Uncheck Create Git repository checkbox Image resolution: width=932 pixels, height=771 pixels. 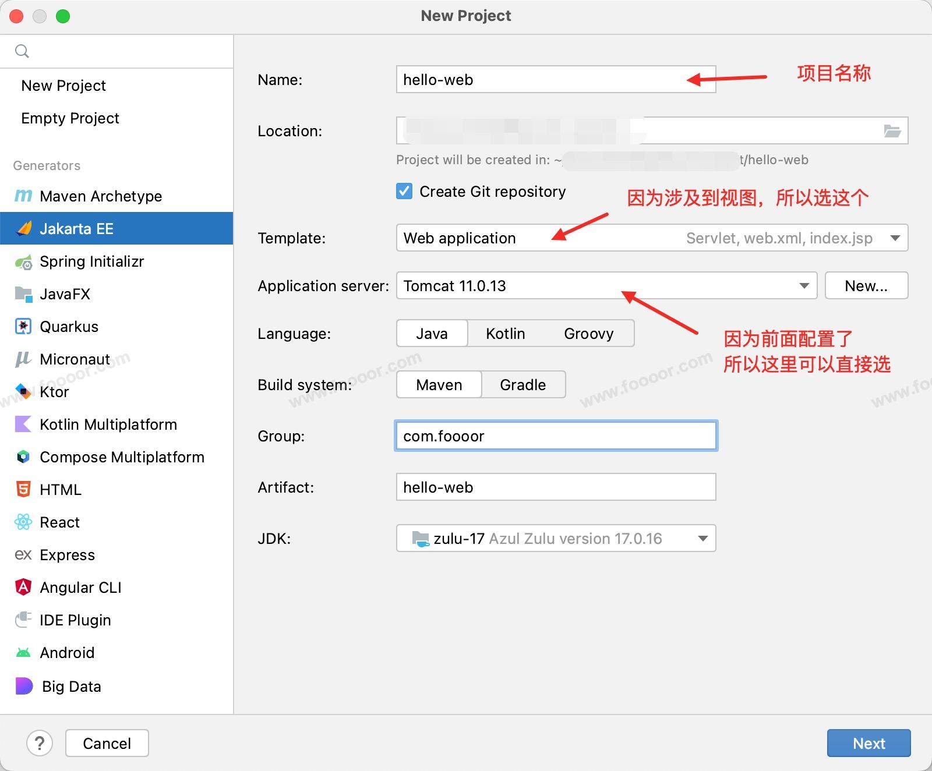(x=404, y=192)
